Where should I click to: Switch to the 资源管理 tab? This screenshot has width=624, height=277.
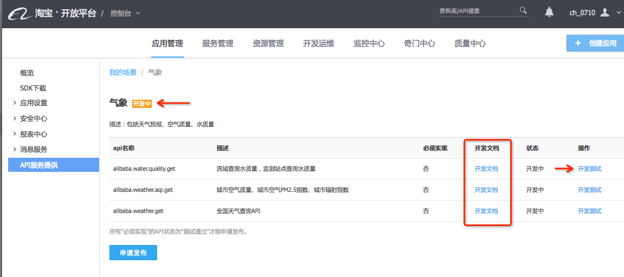[x=268, y=43]
